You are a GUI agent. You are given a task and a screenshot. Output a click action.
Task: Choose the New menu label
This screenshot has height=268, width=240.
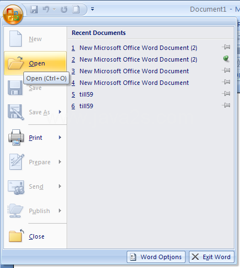pyautogui.click(x=35, y=39)
